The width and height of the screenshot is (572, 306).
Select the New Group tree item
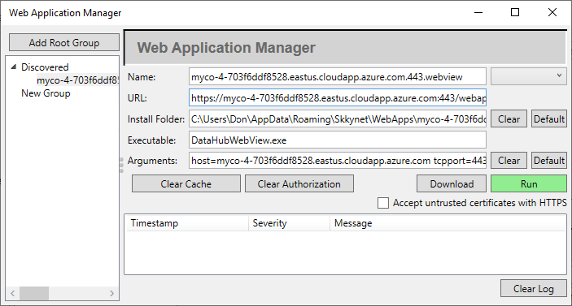pos(46,93)
